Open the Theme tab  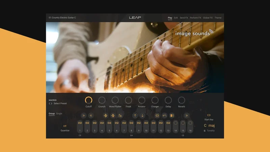coord(218,18)
